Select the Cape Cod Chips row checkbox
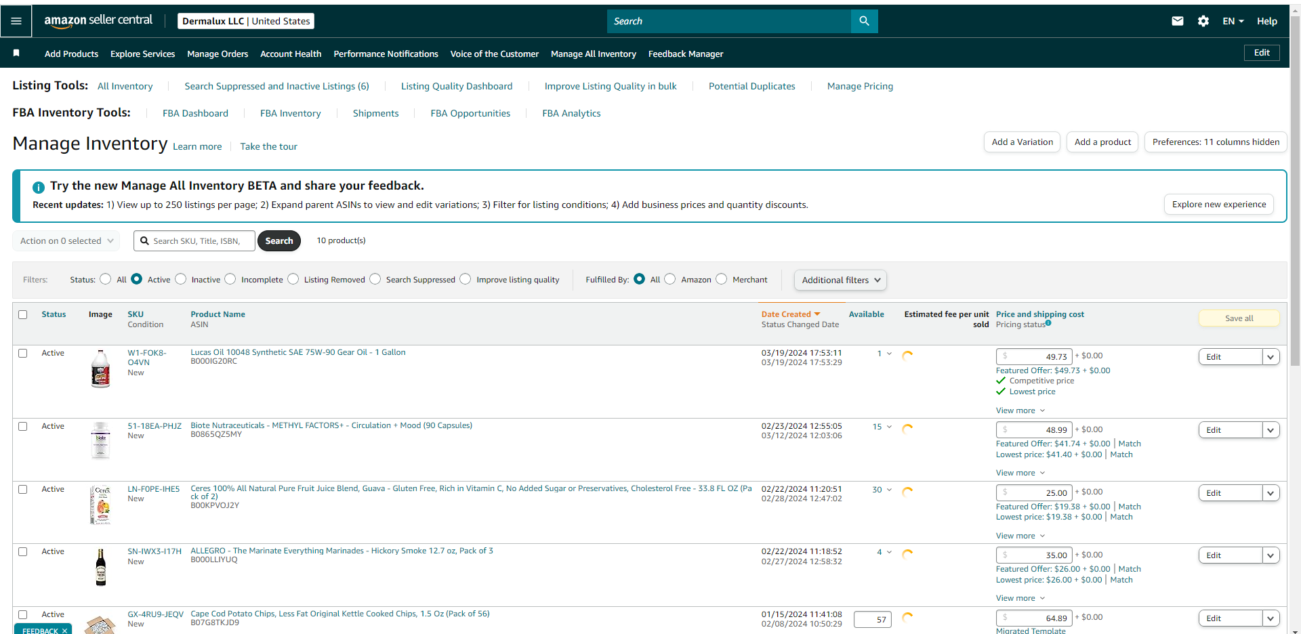The width and height of the screenshot is (1301, 634). pyautogui.click(x=23, y=614)
